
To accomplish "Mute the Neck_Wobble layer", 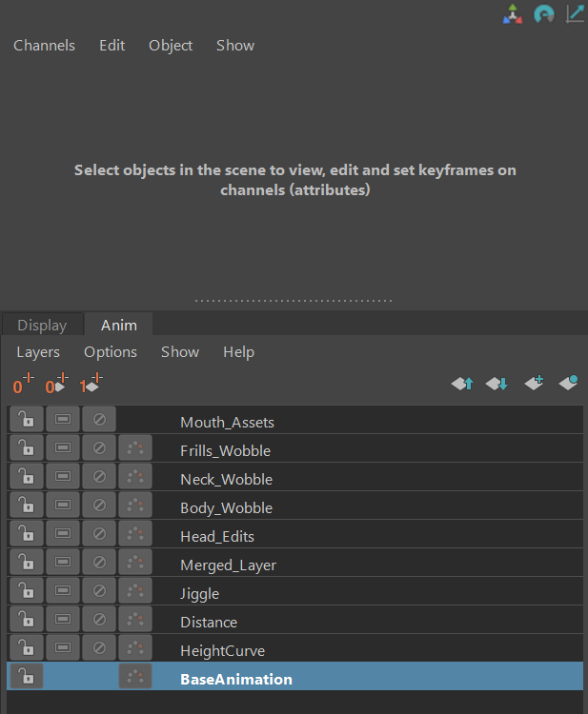I will point(99,476).
